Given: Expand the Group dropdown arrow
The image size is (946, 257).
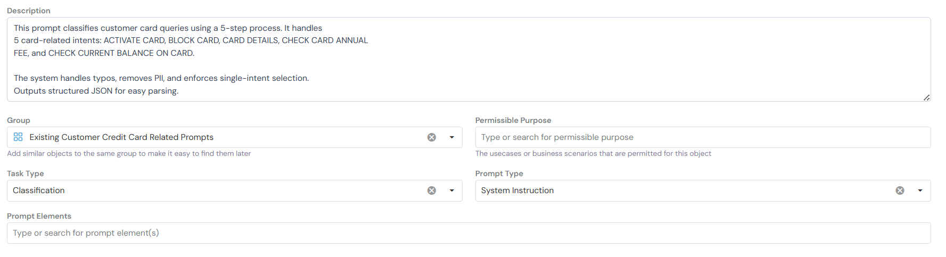Looking at the screenshot, I should point(452,137).
